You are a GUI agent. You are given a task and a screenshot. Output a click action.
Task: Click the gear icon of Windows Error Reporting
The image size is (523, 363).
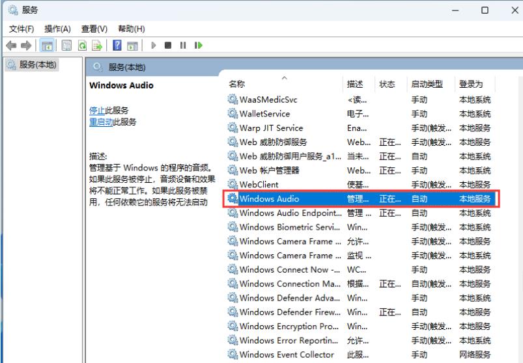233,340
